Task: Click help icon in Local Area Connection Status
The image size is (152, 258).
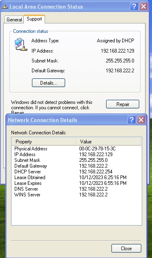Action: pos(134,7)
